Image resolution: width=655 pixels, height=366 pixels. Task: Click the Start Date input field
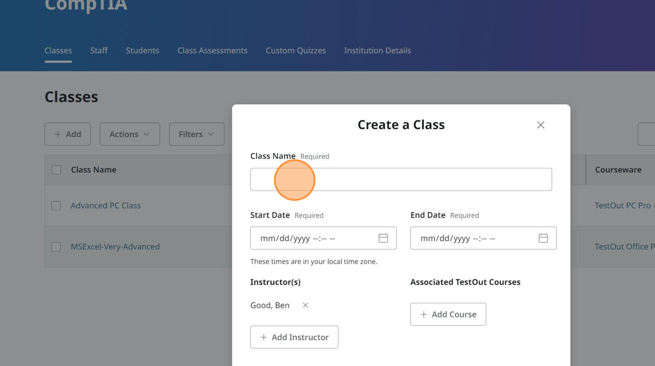(x=310, y=239)
